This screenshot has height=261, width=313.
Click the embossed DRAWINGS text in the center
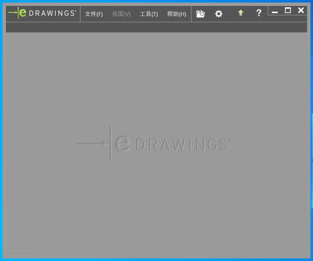coord(182,145)
